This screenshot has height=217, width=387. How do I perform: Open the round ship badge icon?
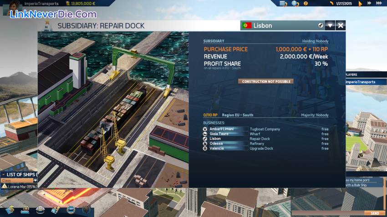tap(71, 210)
